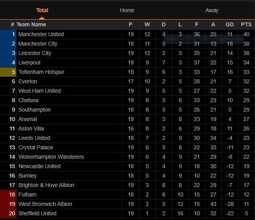This screenshot has height=220, width=255.
Task: Select Arsenal in the standings
Action: [x=28, y=119]
